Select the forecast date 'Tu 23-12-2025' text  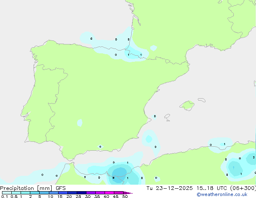[170, 188]
